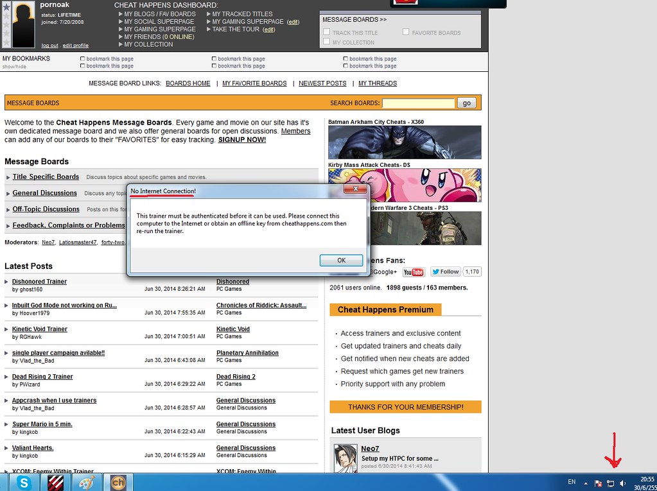This screenshot has height=491, width=657.
Task: Check FAVORITE BOARDS box
Action: 406,32
